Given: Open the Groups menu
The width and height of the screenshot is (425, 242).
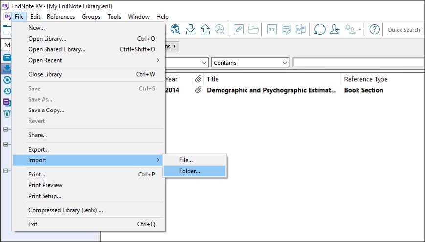Looking at the screenshot, I should (91, 17).
